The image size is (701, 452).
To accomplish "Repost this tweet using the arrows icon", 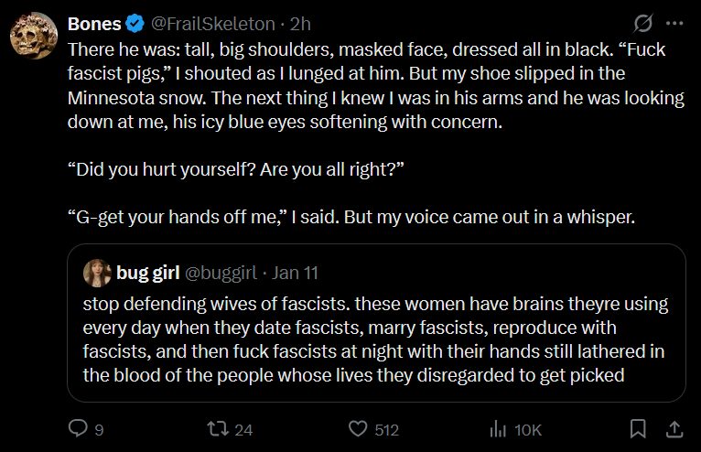I will 217,428.
